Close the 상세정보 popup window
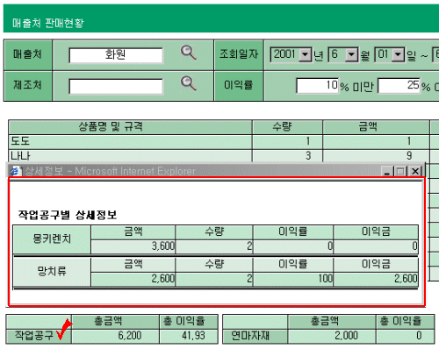The height and width of the screenshot is (349, 439). click(x=415, y=171)
